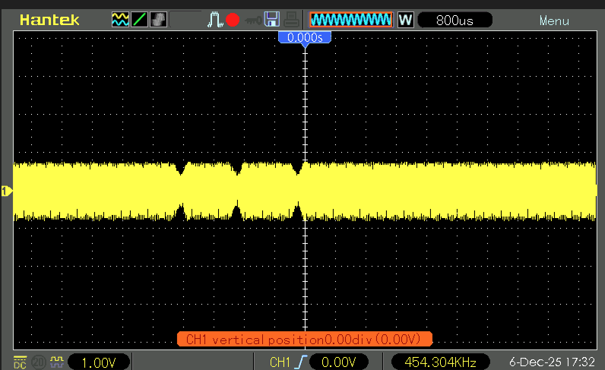Open the 800us timebase setting
Screen dimensions: 605x370
(x=455, y=21)
